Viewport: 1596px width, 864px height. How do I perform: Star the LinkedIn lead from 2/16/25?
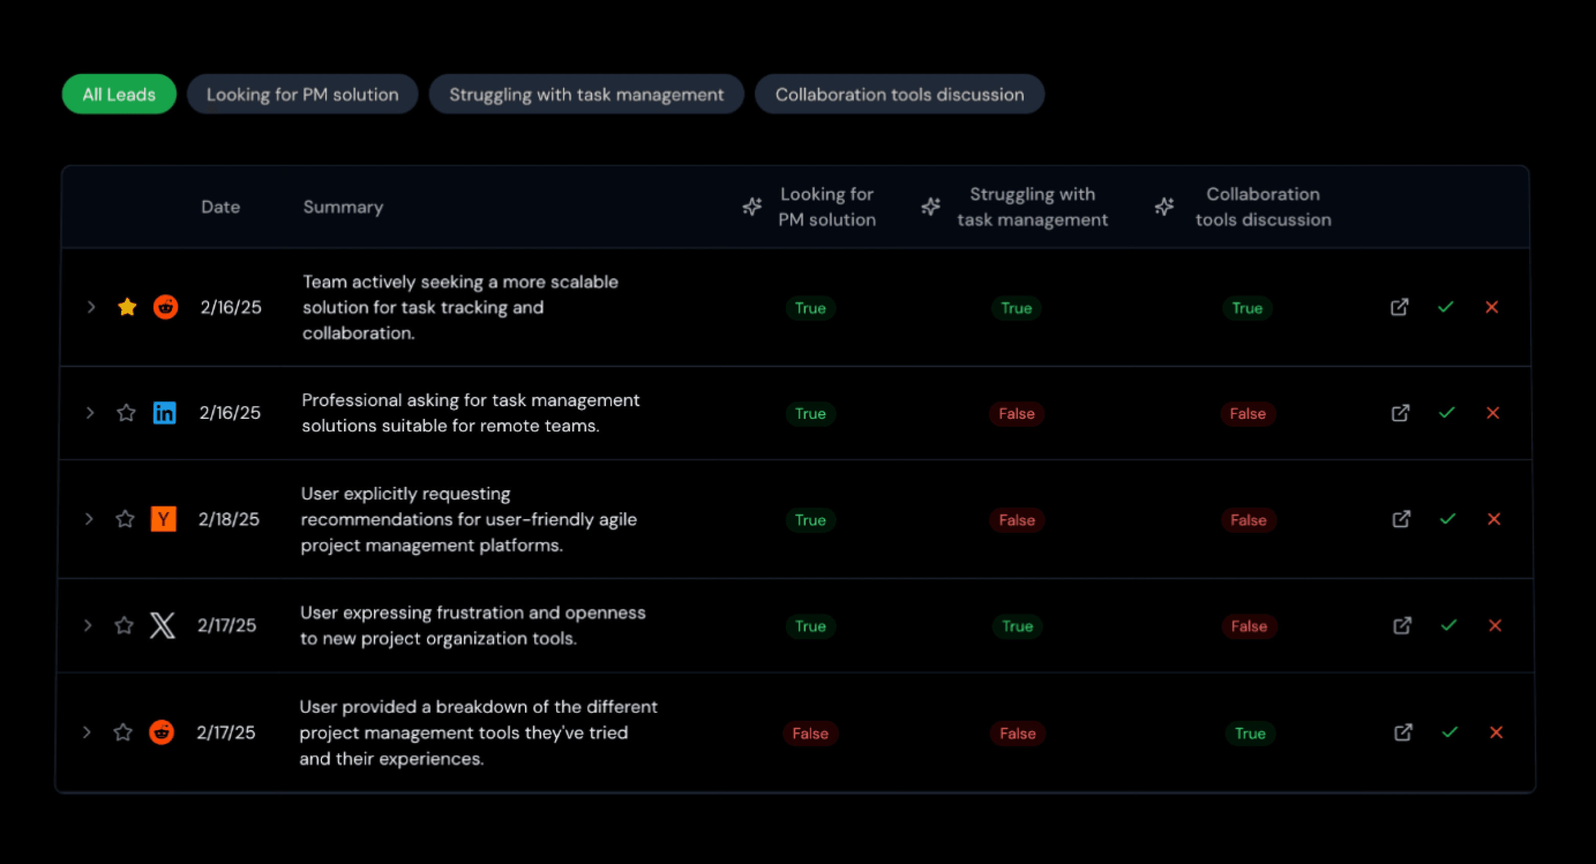coord(126,413)
